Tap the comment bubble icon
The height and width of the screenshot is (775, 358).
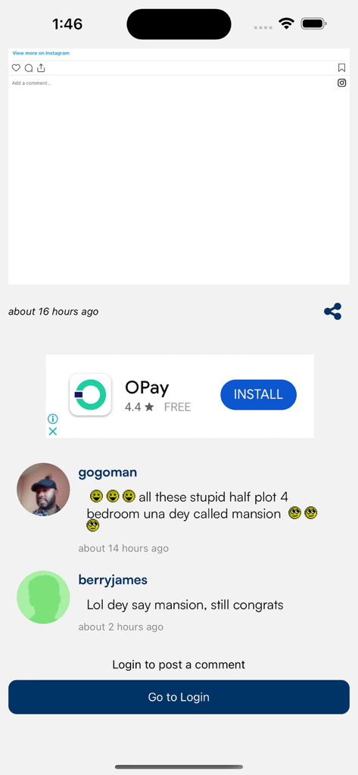[29, 68]
